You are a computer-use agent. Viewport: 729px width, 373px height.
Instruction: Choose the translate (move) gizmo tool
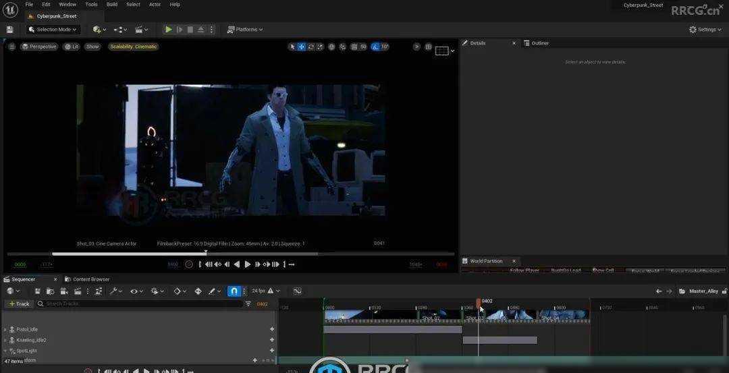[301, 47]
